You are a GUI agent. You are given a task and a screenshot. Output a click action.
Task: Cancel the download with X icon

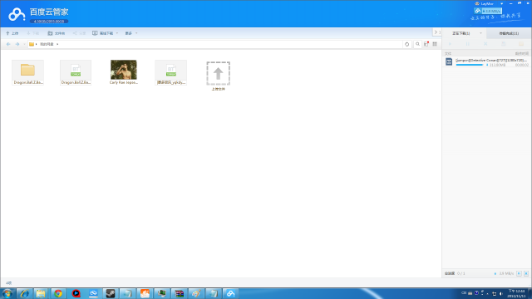(485, 44)
